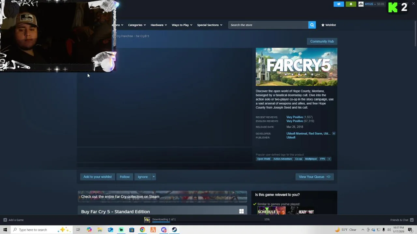Open English reviews Very Positive link

pos(295,121)
